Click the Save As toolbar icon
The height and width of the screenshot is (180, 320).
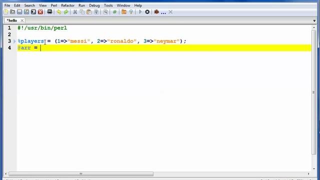click(26, 12)
